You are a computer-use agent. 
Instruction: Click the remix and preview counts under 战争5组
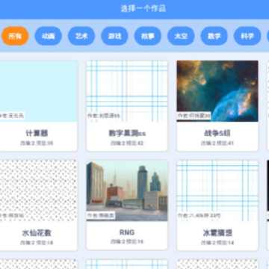click(217, 143)
